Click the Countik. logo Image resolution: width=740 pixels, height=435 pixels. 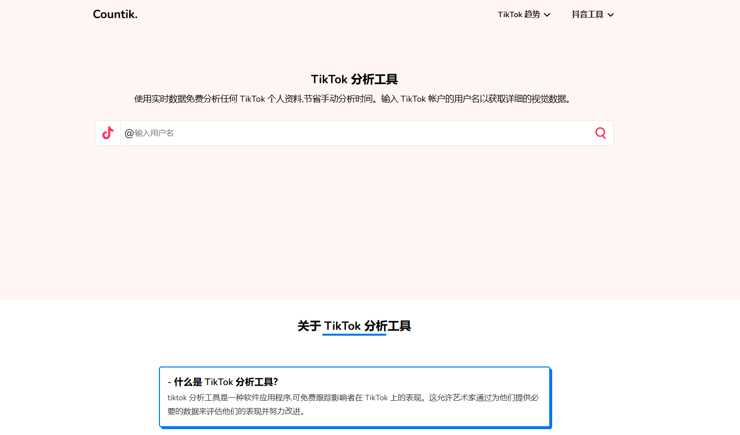point(115,14)
